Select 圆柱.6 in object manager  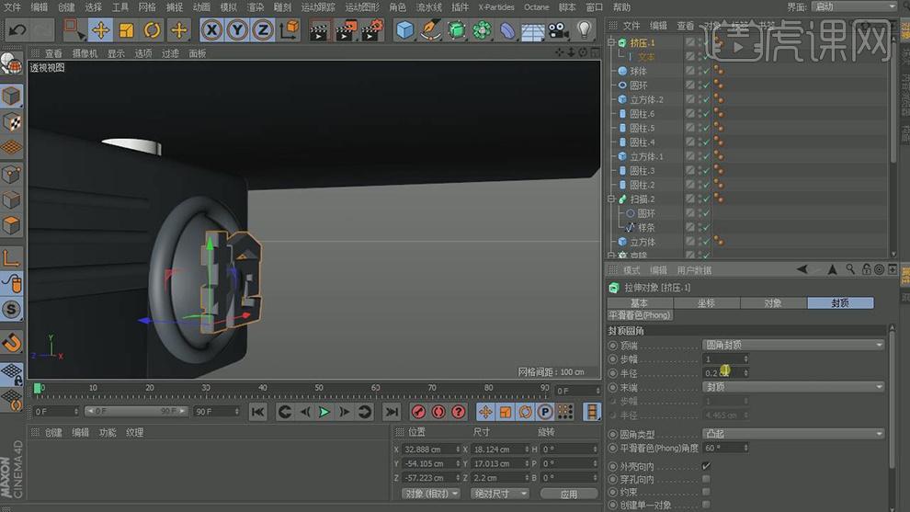pos(643,114)
